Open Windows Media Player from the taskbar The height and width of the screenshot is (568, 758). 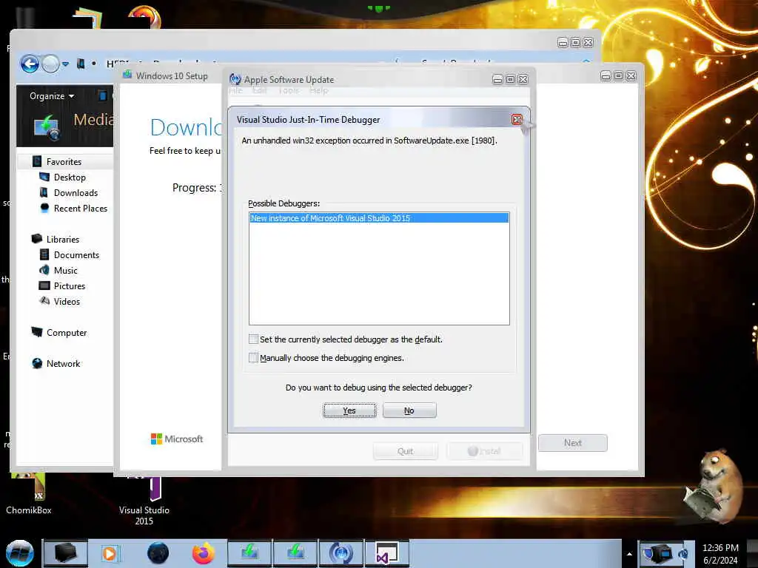110,553
